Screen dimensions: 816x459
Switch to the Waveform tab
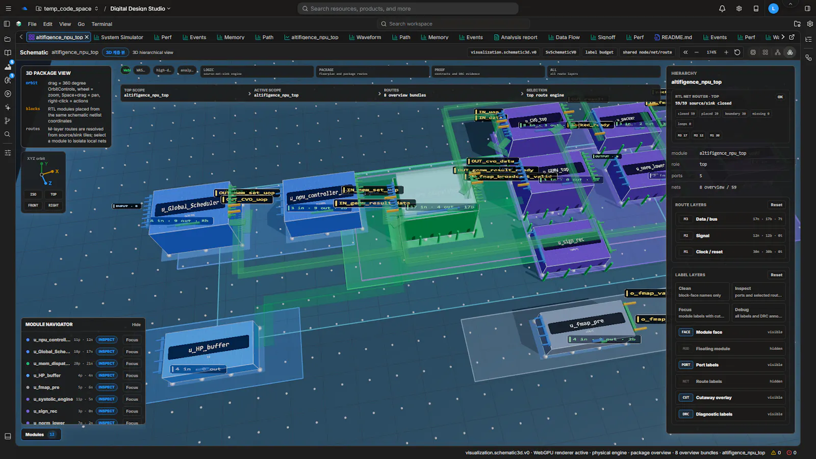coord(365,37)
